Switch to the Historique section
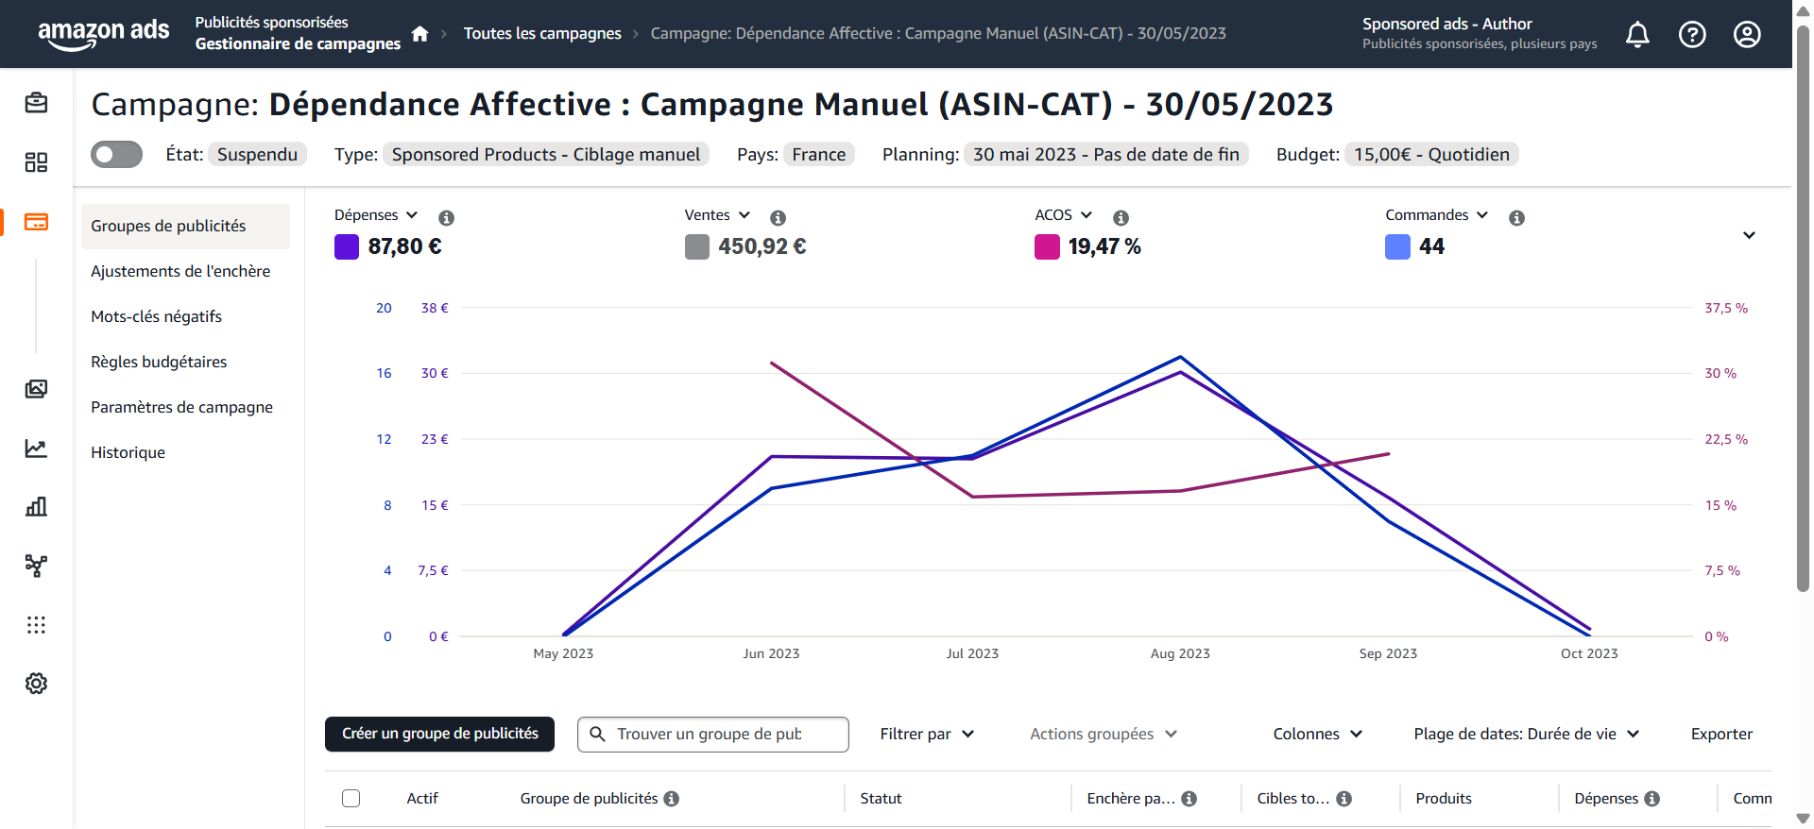Screen dimensions: 1814x829 click(128, 452)
